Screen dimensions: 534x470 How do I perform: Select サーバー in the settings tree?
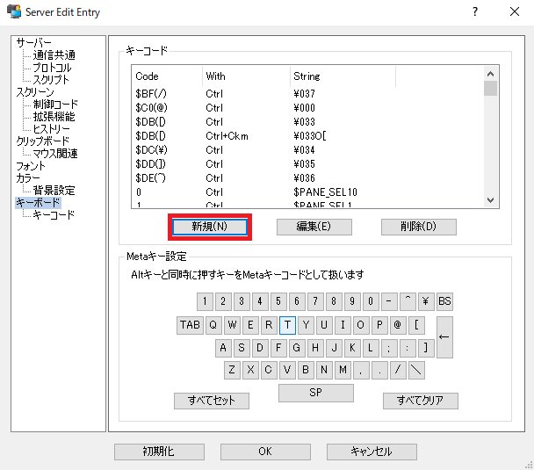[x=33, y=42]
